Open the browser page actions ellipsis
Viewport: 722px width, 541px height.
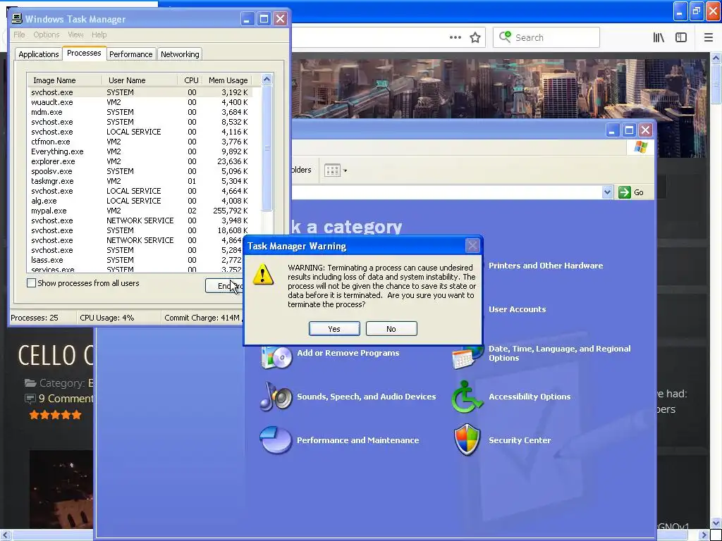point(455,38)
